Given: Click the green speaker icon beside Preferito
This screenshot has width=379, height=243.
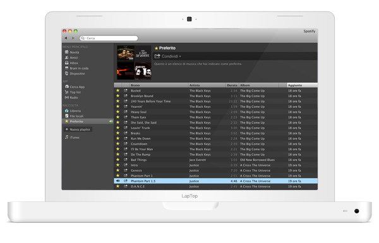Looking at the screenshot, I should coord(111,121).
